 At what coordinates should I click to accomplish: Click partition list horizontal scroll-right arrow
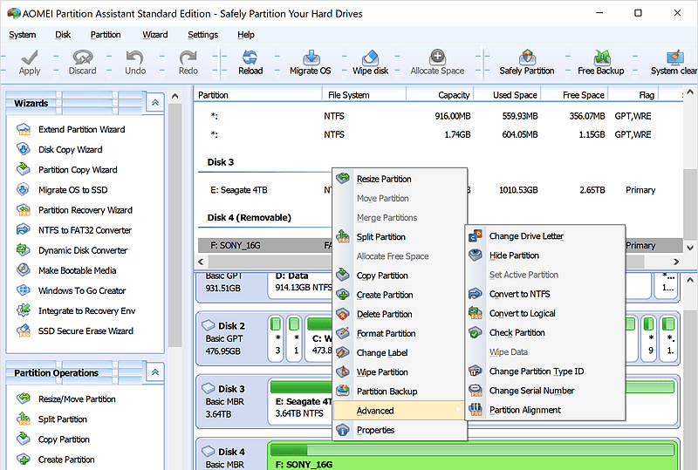676,262
